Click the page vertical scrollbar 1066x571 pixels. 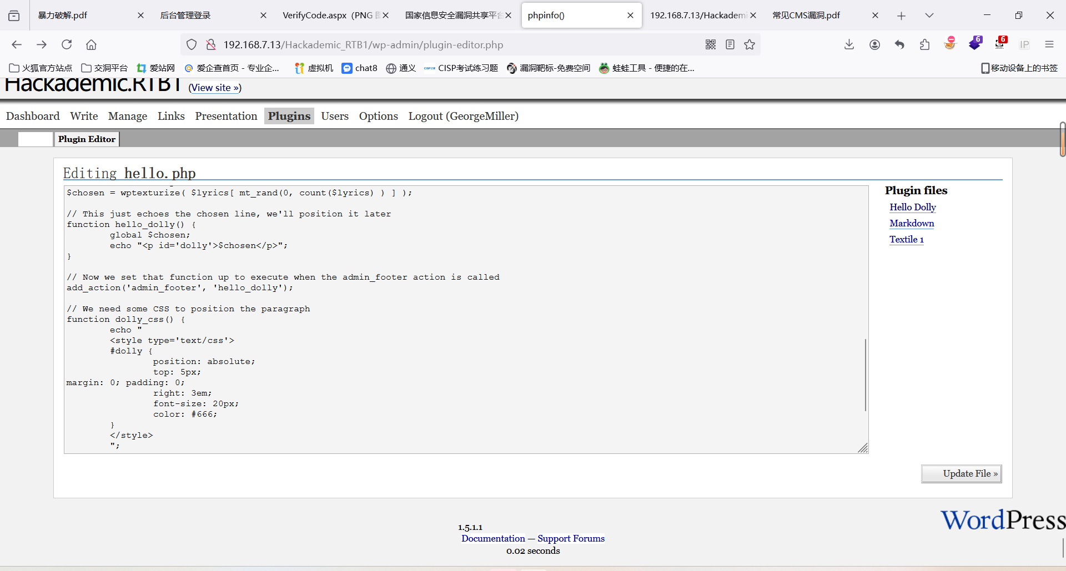[x=1063, y=139]
